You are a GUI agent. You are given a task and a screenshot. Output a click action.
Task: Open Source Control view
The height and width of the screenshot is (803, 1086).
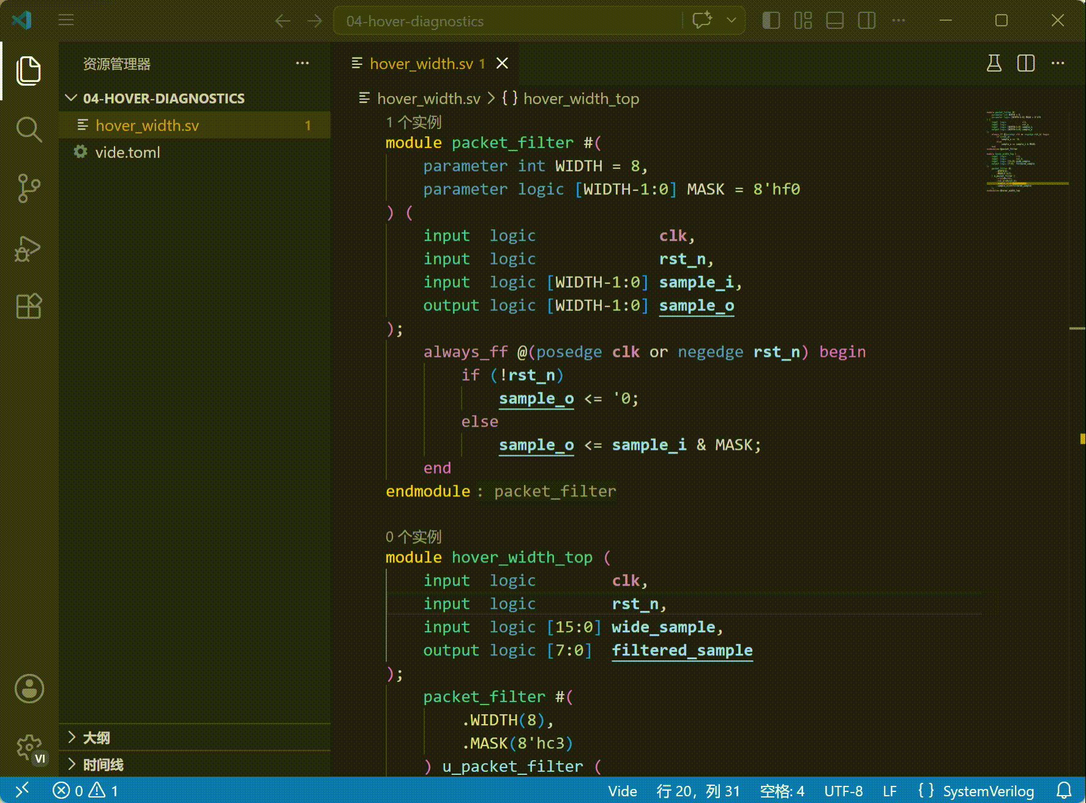click(x=29, y=188)
